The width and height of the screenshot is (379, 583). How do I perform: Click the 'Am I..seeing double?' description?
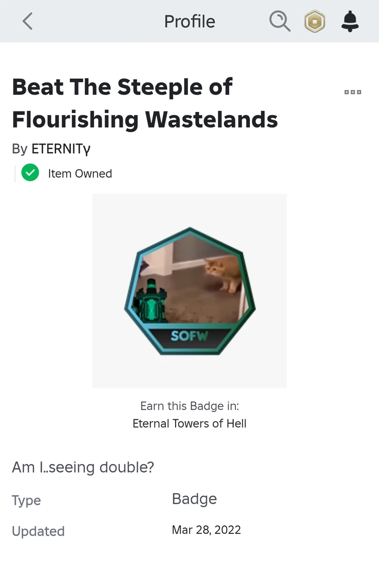(x=83, y=468)
